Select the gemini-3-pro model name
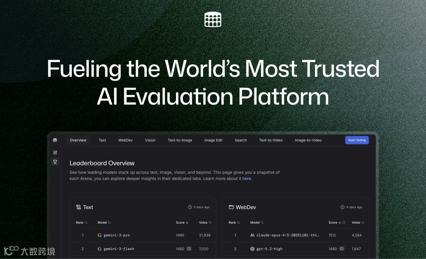The image size is (426, 259). coord(116,235)
